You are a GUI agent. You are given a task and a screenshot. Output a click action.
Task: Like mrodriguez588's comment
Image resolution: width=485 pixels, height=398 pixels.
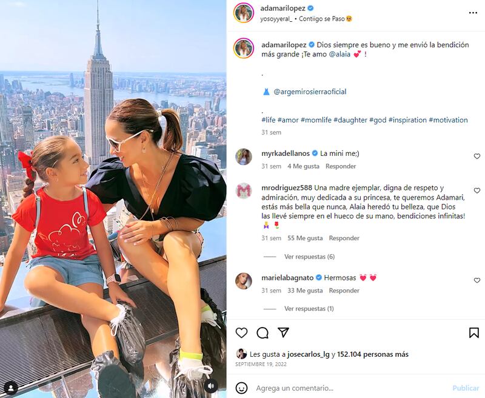click(477, 191)
